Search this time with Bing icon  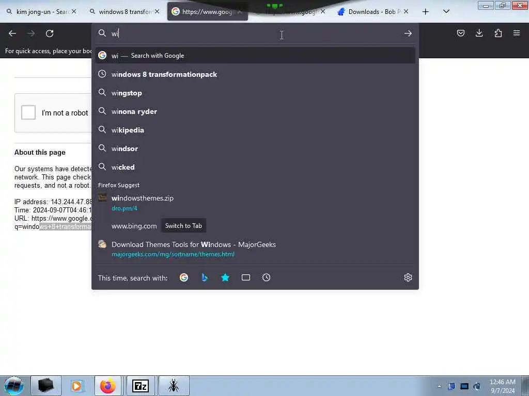(205, 277)
